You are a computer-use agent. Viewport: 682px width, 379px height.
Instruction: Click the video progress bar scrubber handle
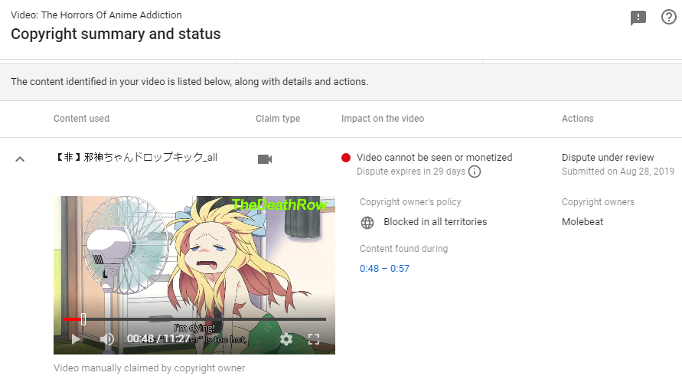click(x=83, y=319)
